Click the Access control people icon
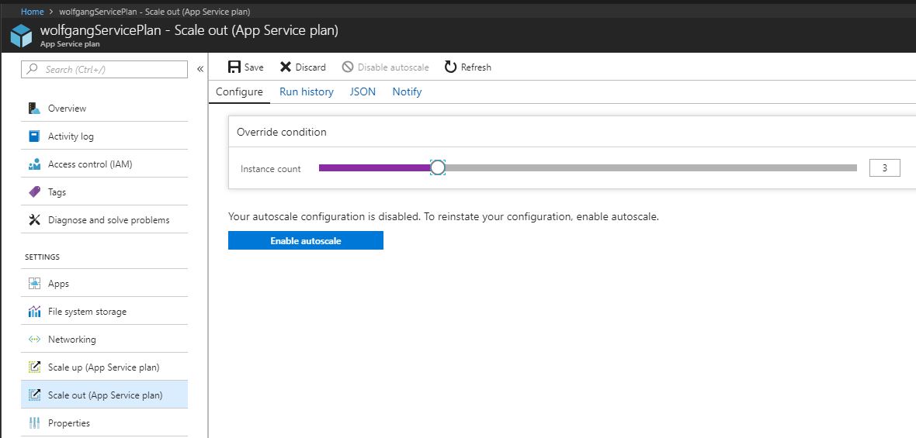916x438 pixels. pyautogui.click(x=34, y=164)
